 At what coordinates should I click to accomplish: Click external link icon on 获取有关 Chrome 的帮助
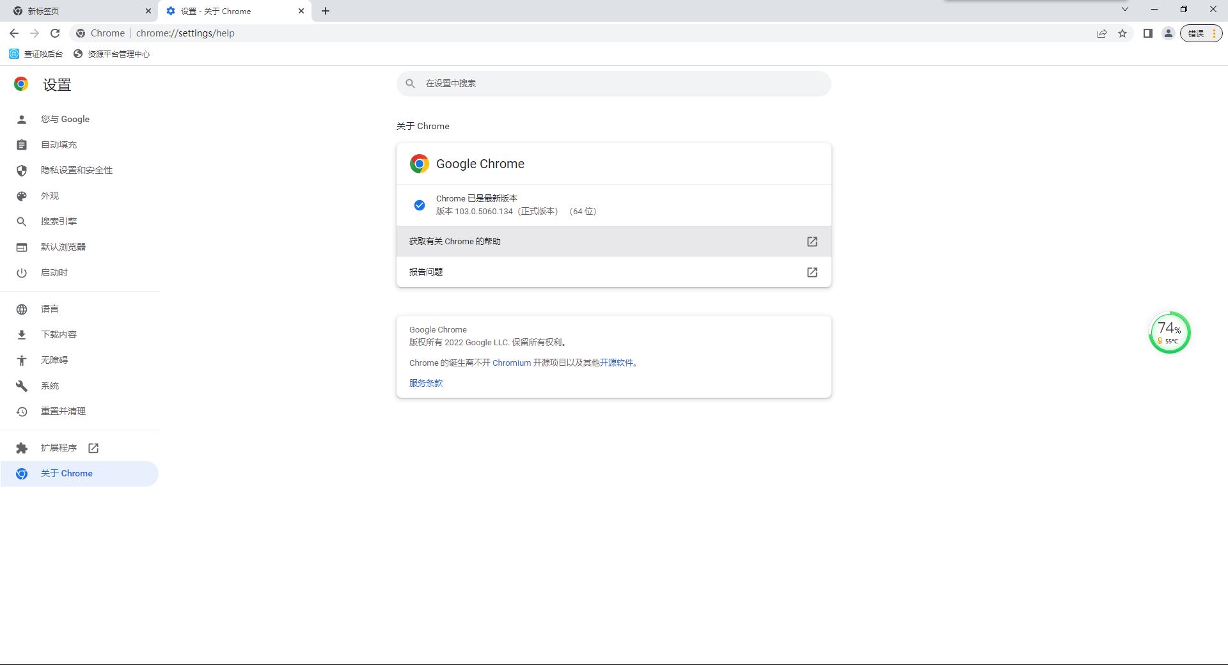pos(812,242)
